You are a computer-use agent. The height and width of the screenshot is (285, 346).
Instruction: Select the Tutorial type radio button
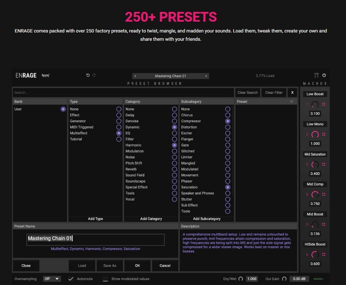click(119, 139)
